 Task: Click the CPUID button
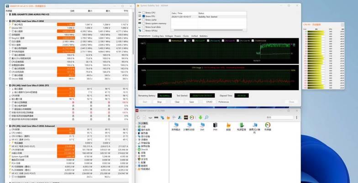pyautogui.click(x=209, y=102)
